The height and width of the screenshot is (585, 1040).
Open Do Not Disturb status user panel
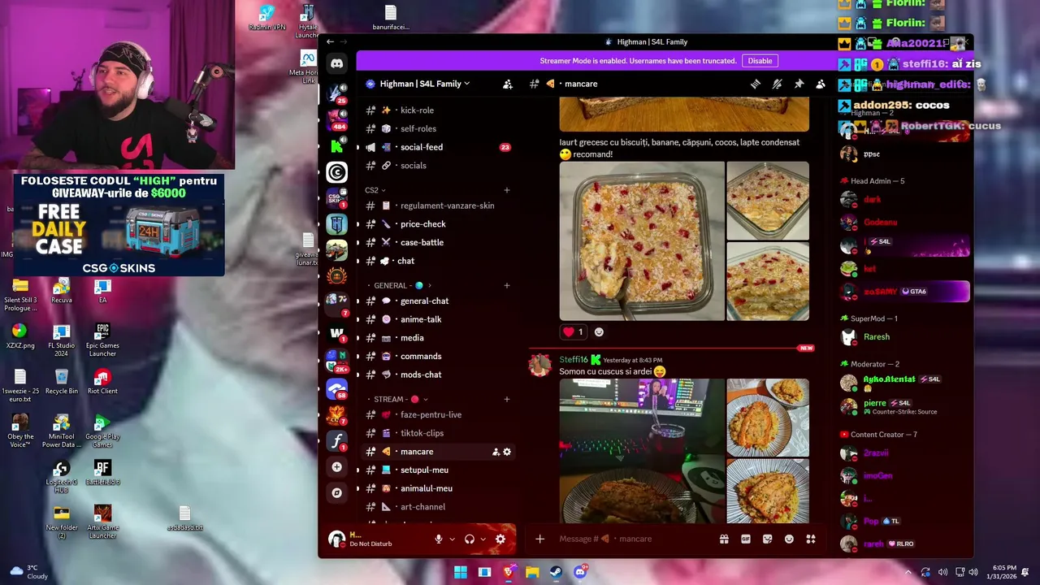370,539
